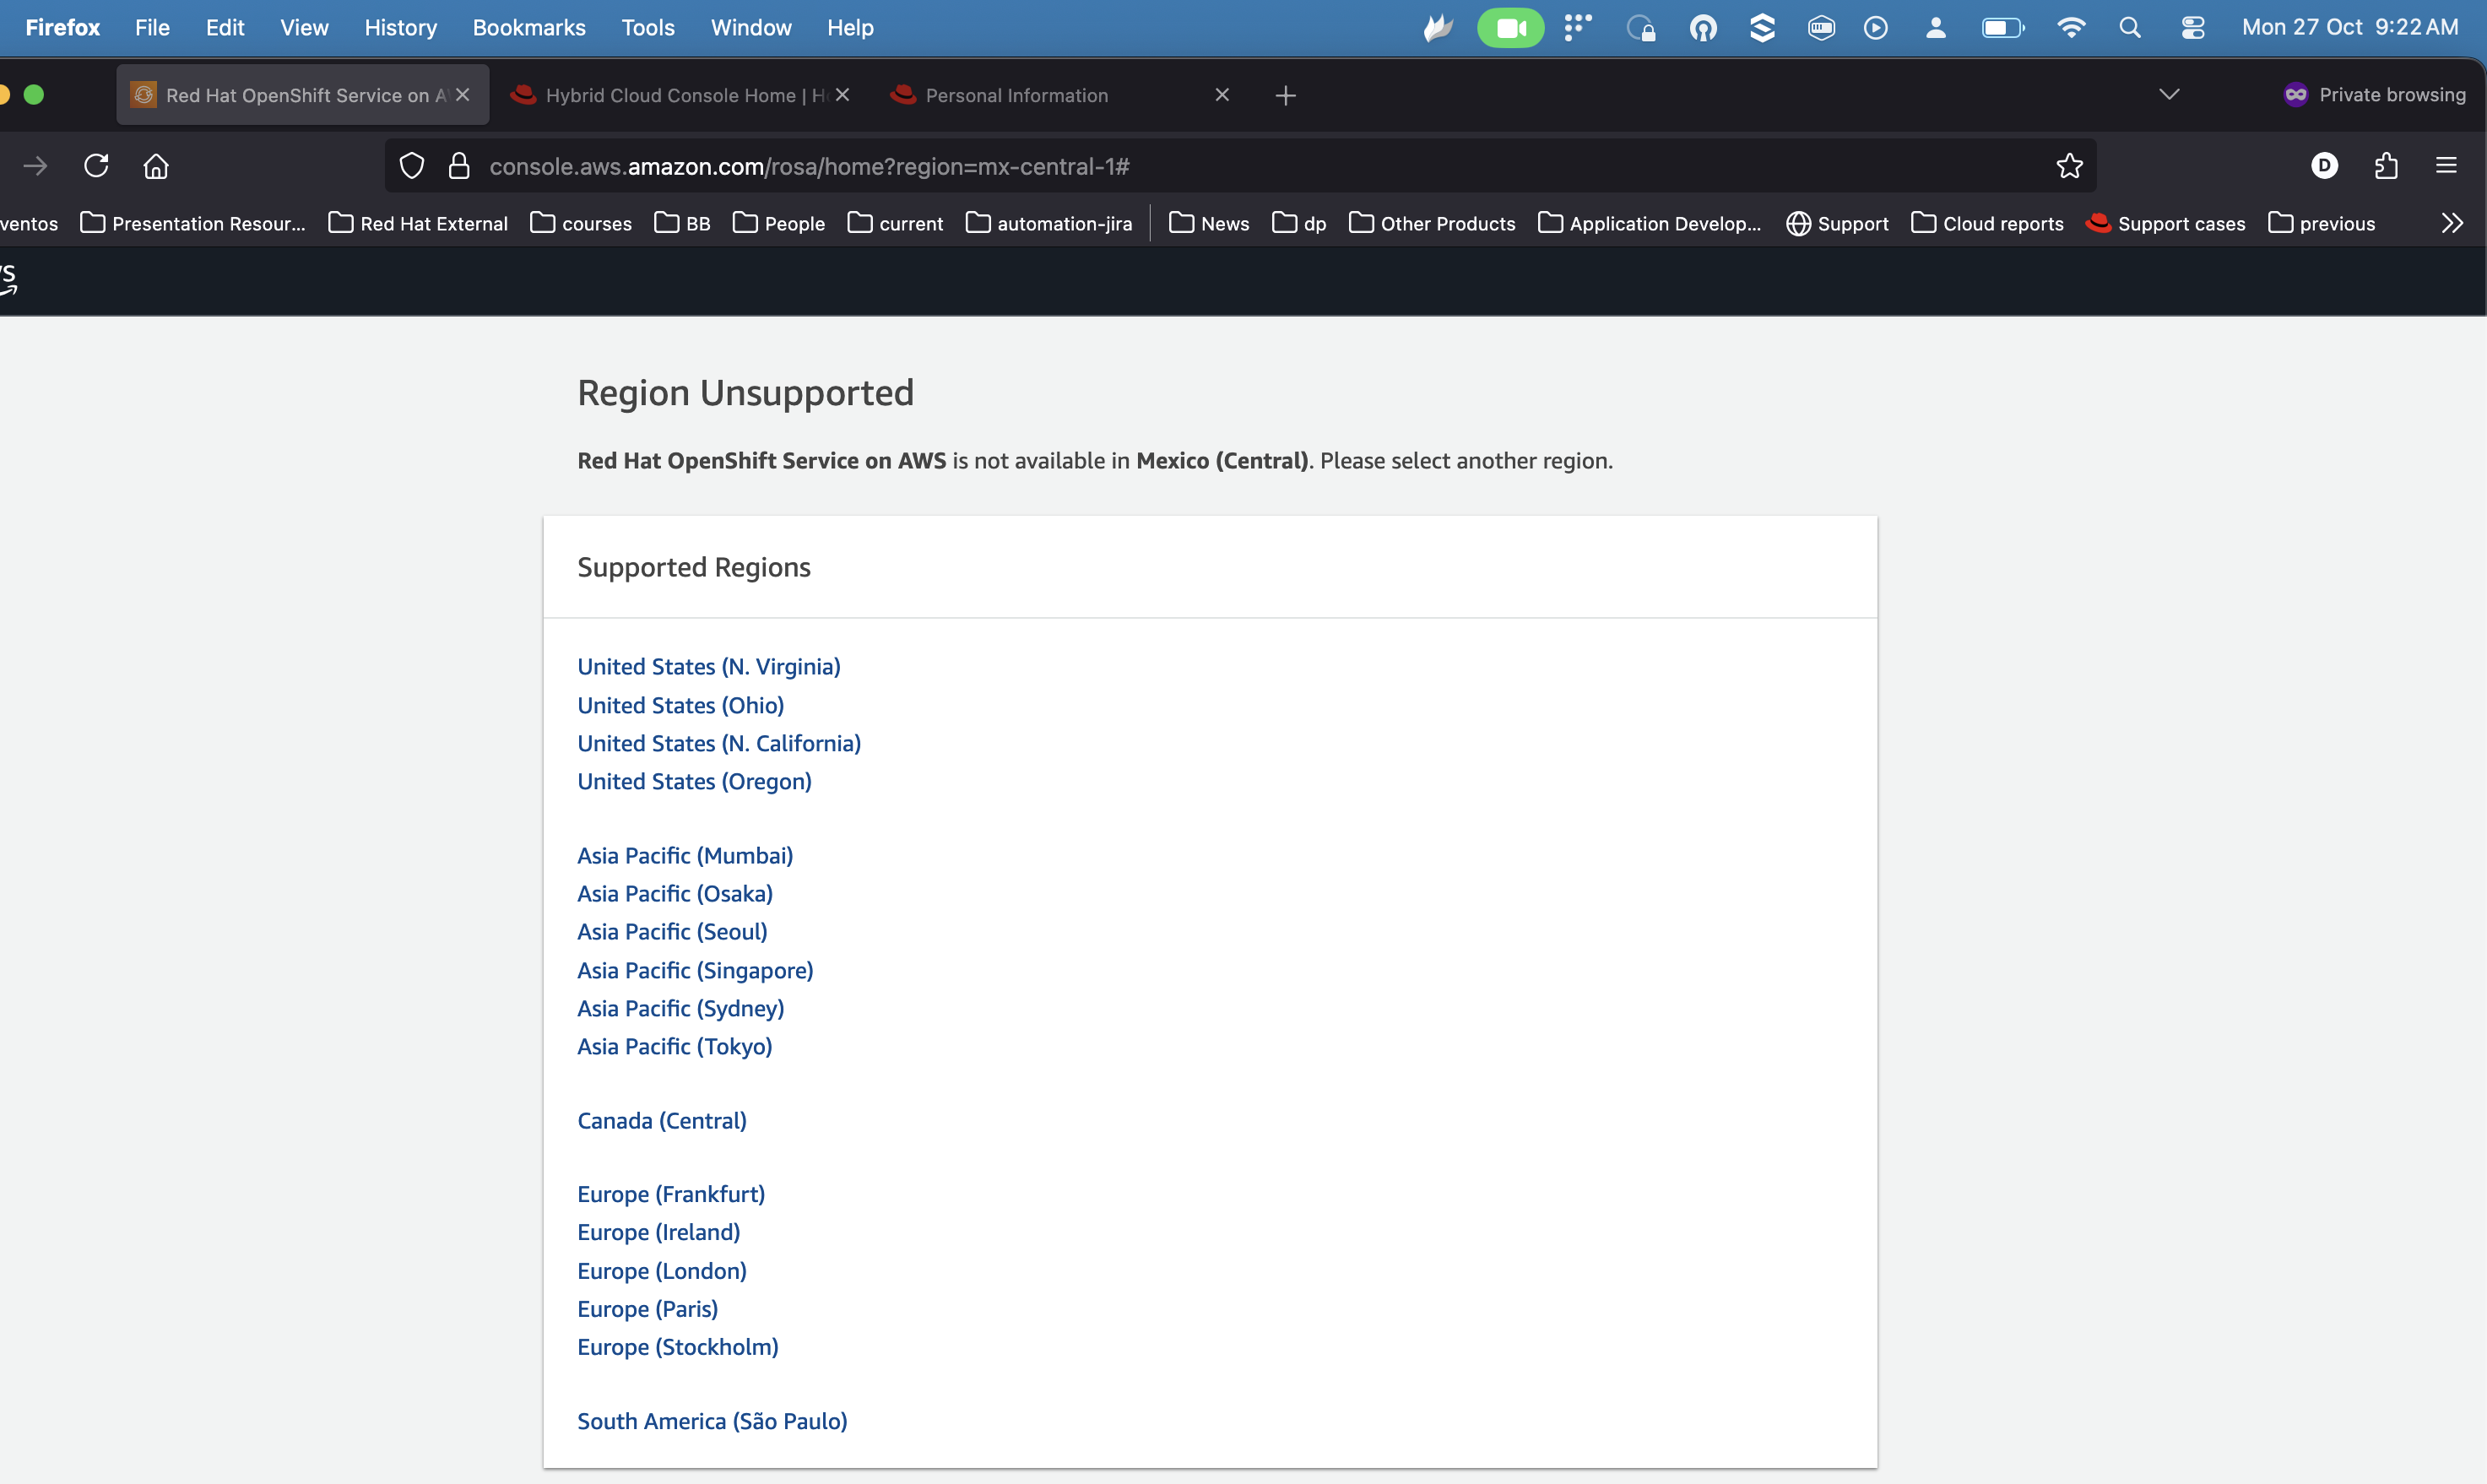The image size is (2487, 1484).
Task: Close the Personal Information tab
Action: (x=1222, y=96)
